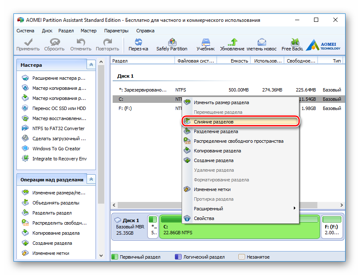Collapse the Операции над разделами panel
The image size is (359, 275).
coord(91,179)
